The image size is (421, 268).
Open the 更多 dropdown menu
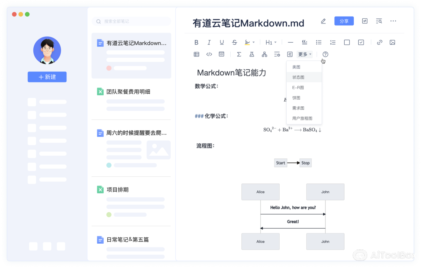click(304, 54)
